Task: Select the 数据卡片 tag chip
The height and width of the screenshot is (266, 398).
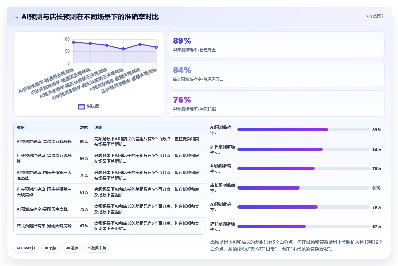Action: click(x=97, y=248)
